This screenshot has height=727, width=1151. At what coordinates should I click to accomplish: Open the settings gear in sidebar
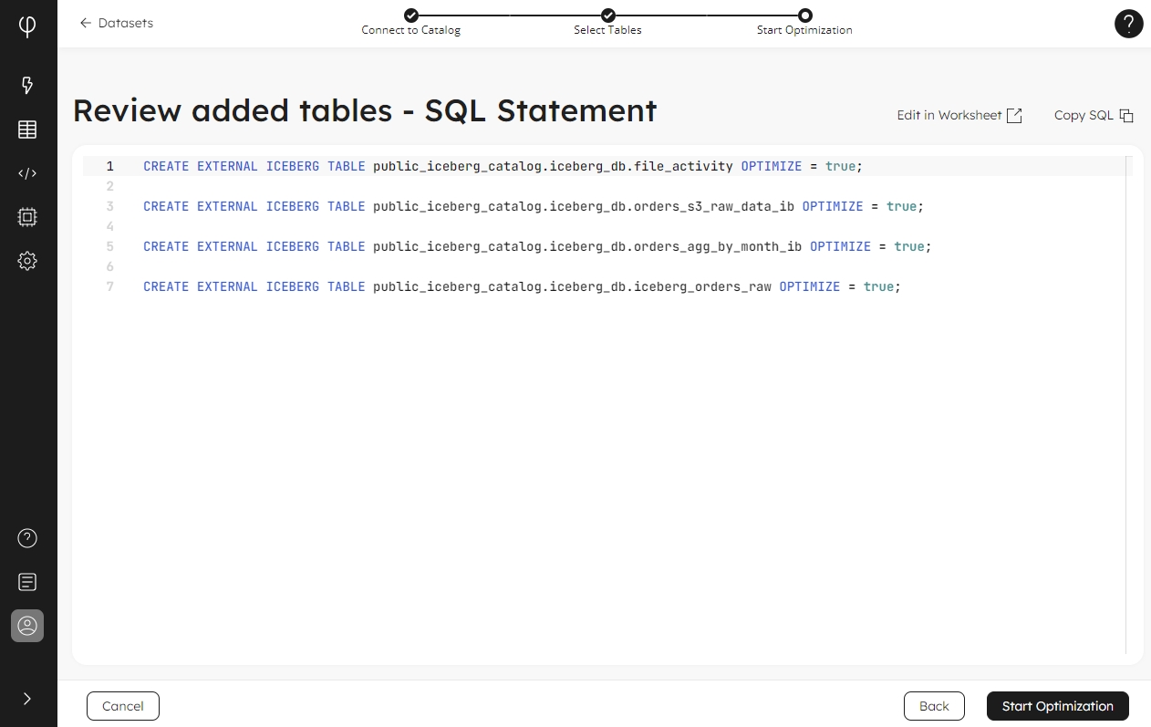click(x=27, y=261)
